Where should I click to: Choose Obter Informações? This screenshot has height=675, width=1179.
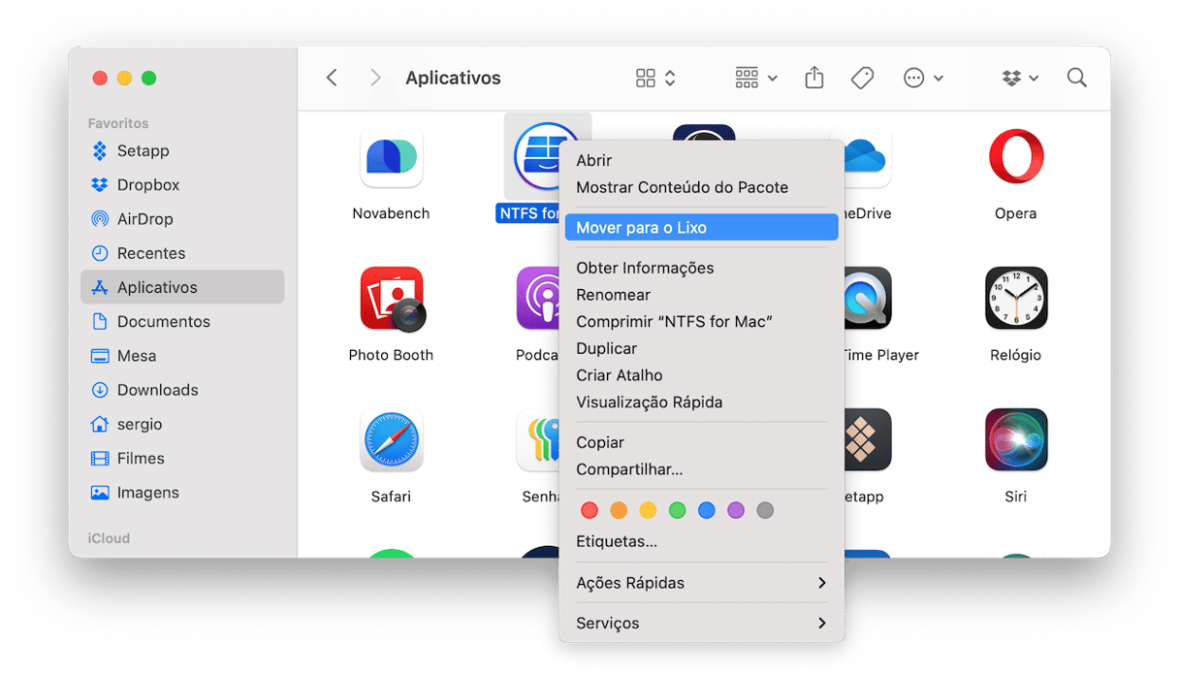pos(702,268)
